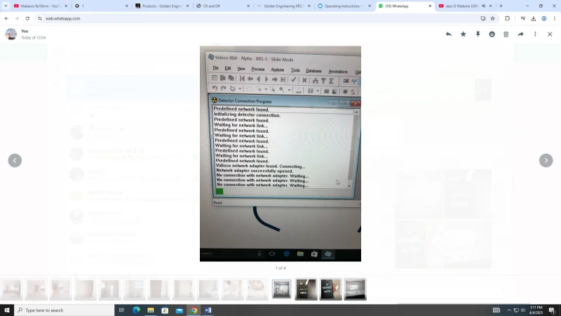Switch to the Operating Instructions tab
Image resolution: width=561 pixels, height=316 pixels.
point(344,6)
